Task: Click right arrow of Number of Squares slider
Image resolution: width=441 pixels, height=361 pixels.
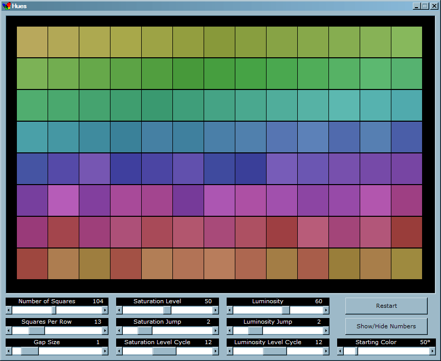Action: (x=105, y=310)
